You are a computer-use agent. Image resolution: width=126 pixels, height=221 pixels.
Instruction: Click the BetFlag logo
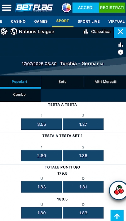point(34,8)
